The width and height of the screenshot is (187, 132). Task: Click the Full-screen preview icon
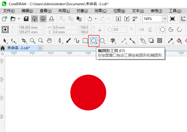click(172, 19)
